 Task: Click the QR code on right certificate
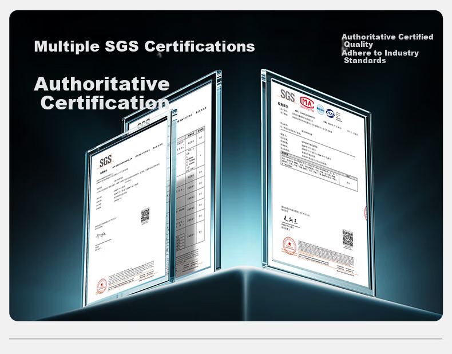coord(348,238)
